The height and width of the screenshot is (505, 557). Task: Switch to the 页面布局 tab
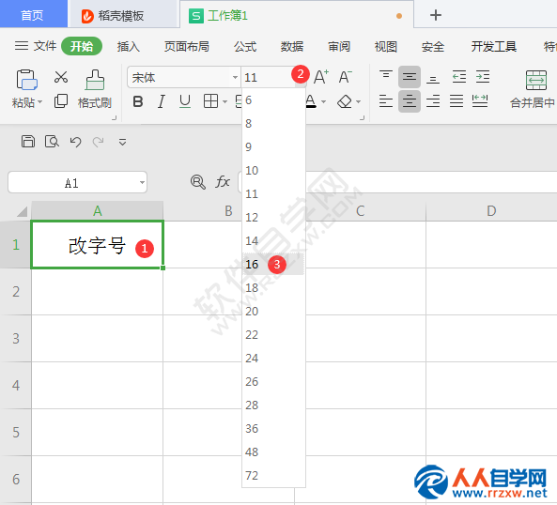187,47
